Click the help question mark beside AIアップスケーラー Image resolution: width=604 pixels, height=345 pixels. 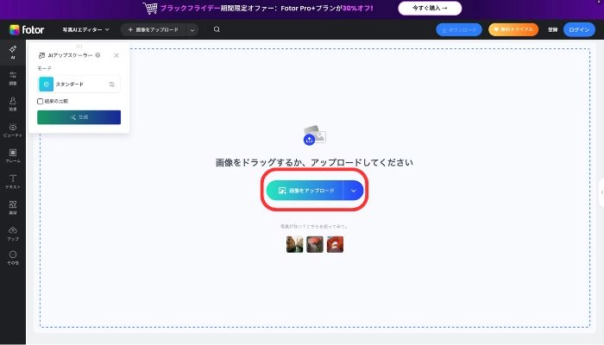click(98, 55)
